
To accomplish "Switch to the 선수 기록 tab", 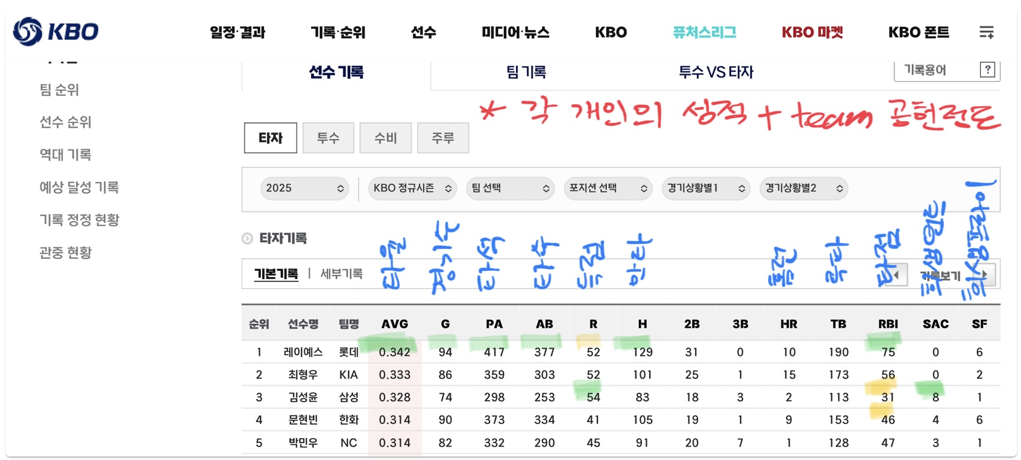I will pos(336,73).
